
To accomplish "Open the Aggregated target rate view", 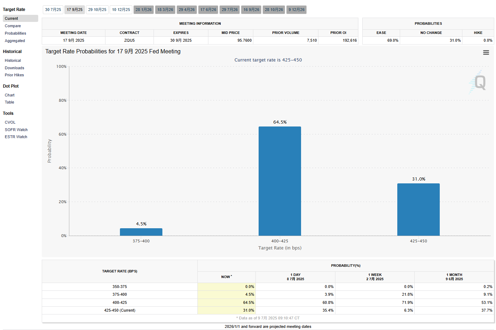I will 15,41.
